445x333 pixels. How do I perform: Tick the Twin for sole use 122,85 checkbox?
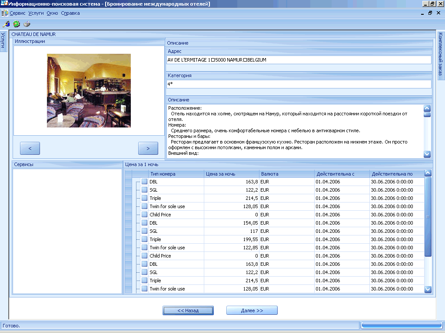coord(144,248)
